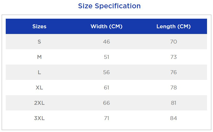
Task: Click the 2XL size row label
Action: pos(39,103)
